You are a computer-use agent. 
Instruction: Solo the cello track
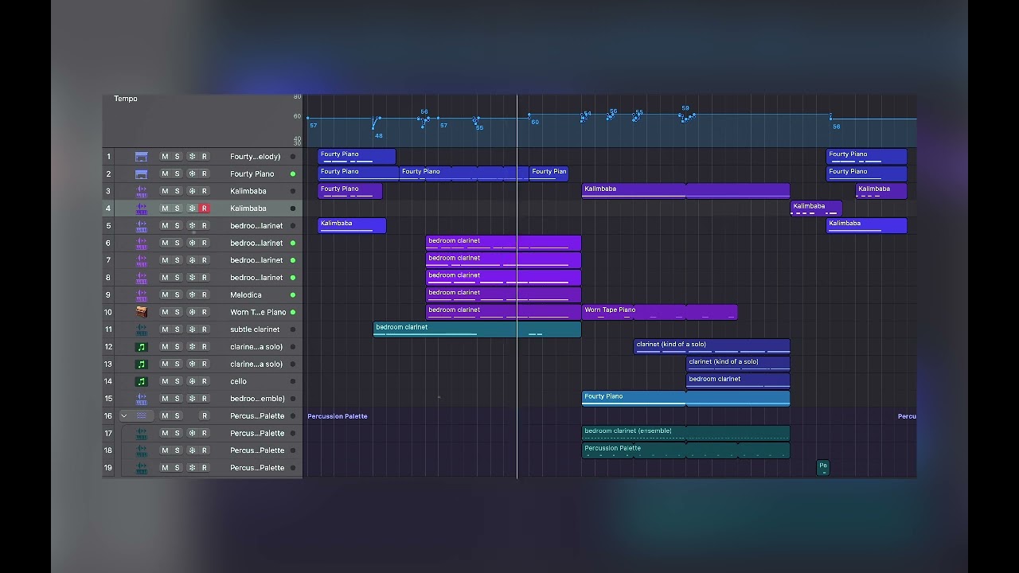tap(178, 381)
